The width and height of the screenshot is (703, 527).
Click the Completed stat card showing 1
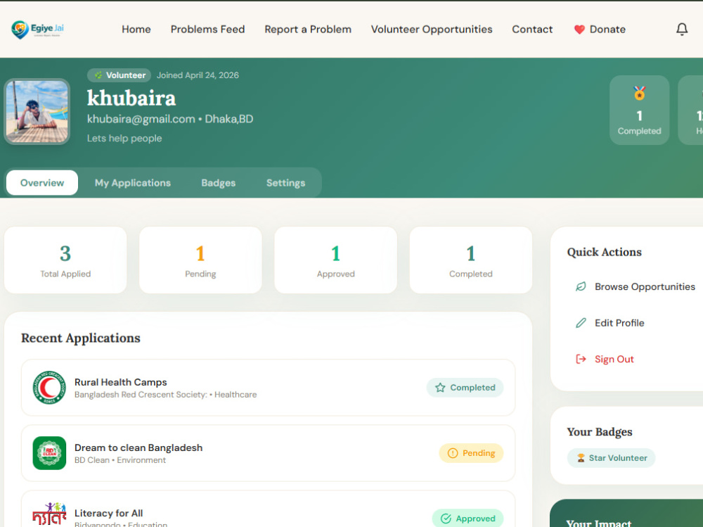coord(471,260)
